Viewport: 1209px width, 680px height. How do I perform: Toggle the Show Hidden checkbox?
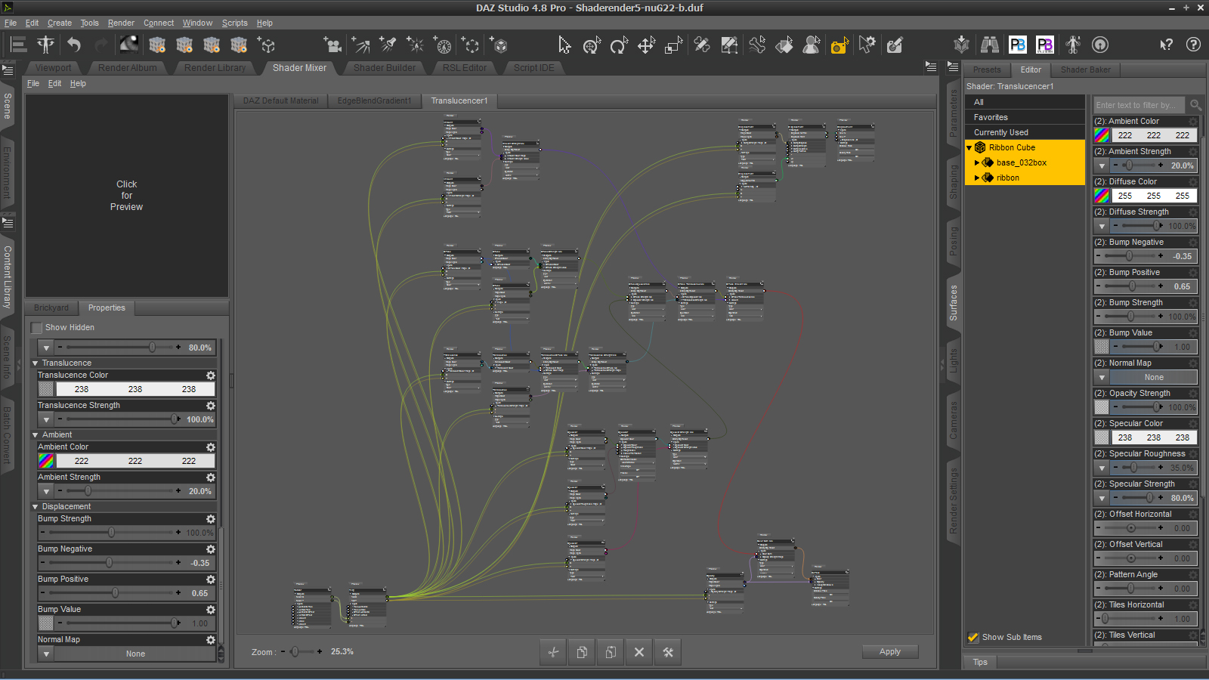coord(36,328)
